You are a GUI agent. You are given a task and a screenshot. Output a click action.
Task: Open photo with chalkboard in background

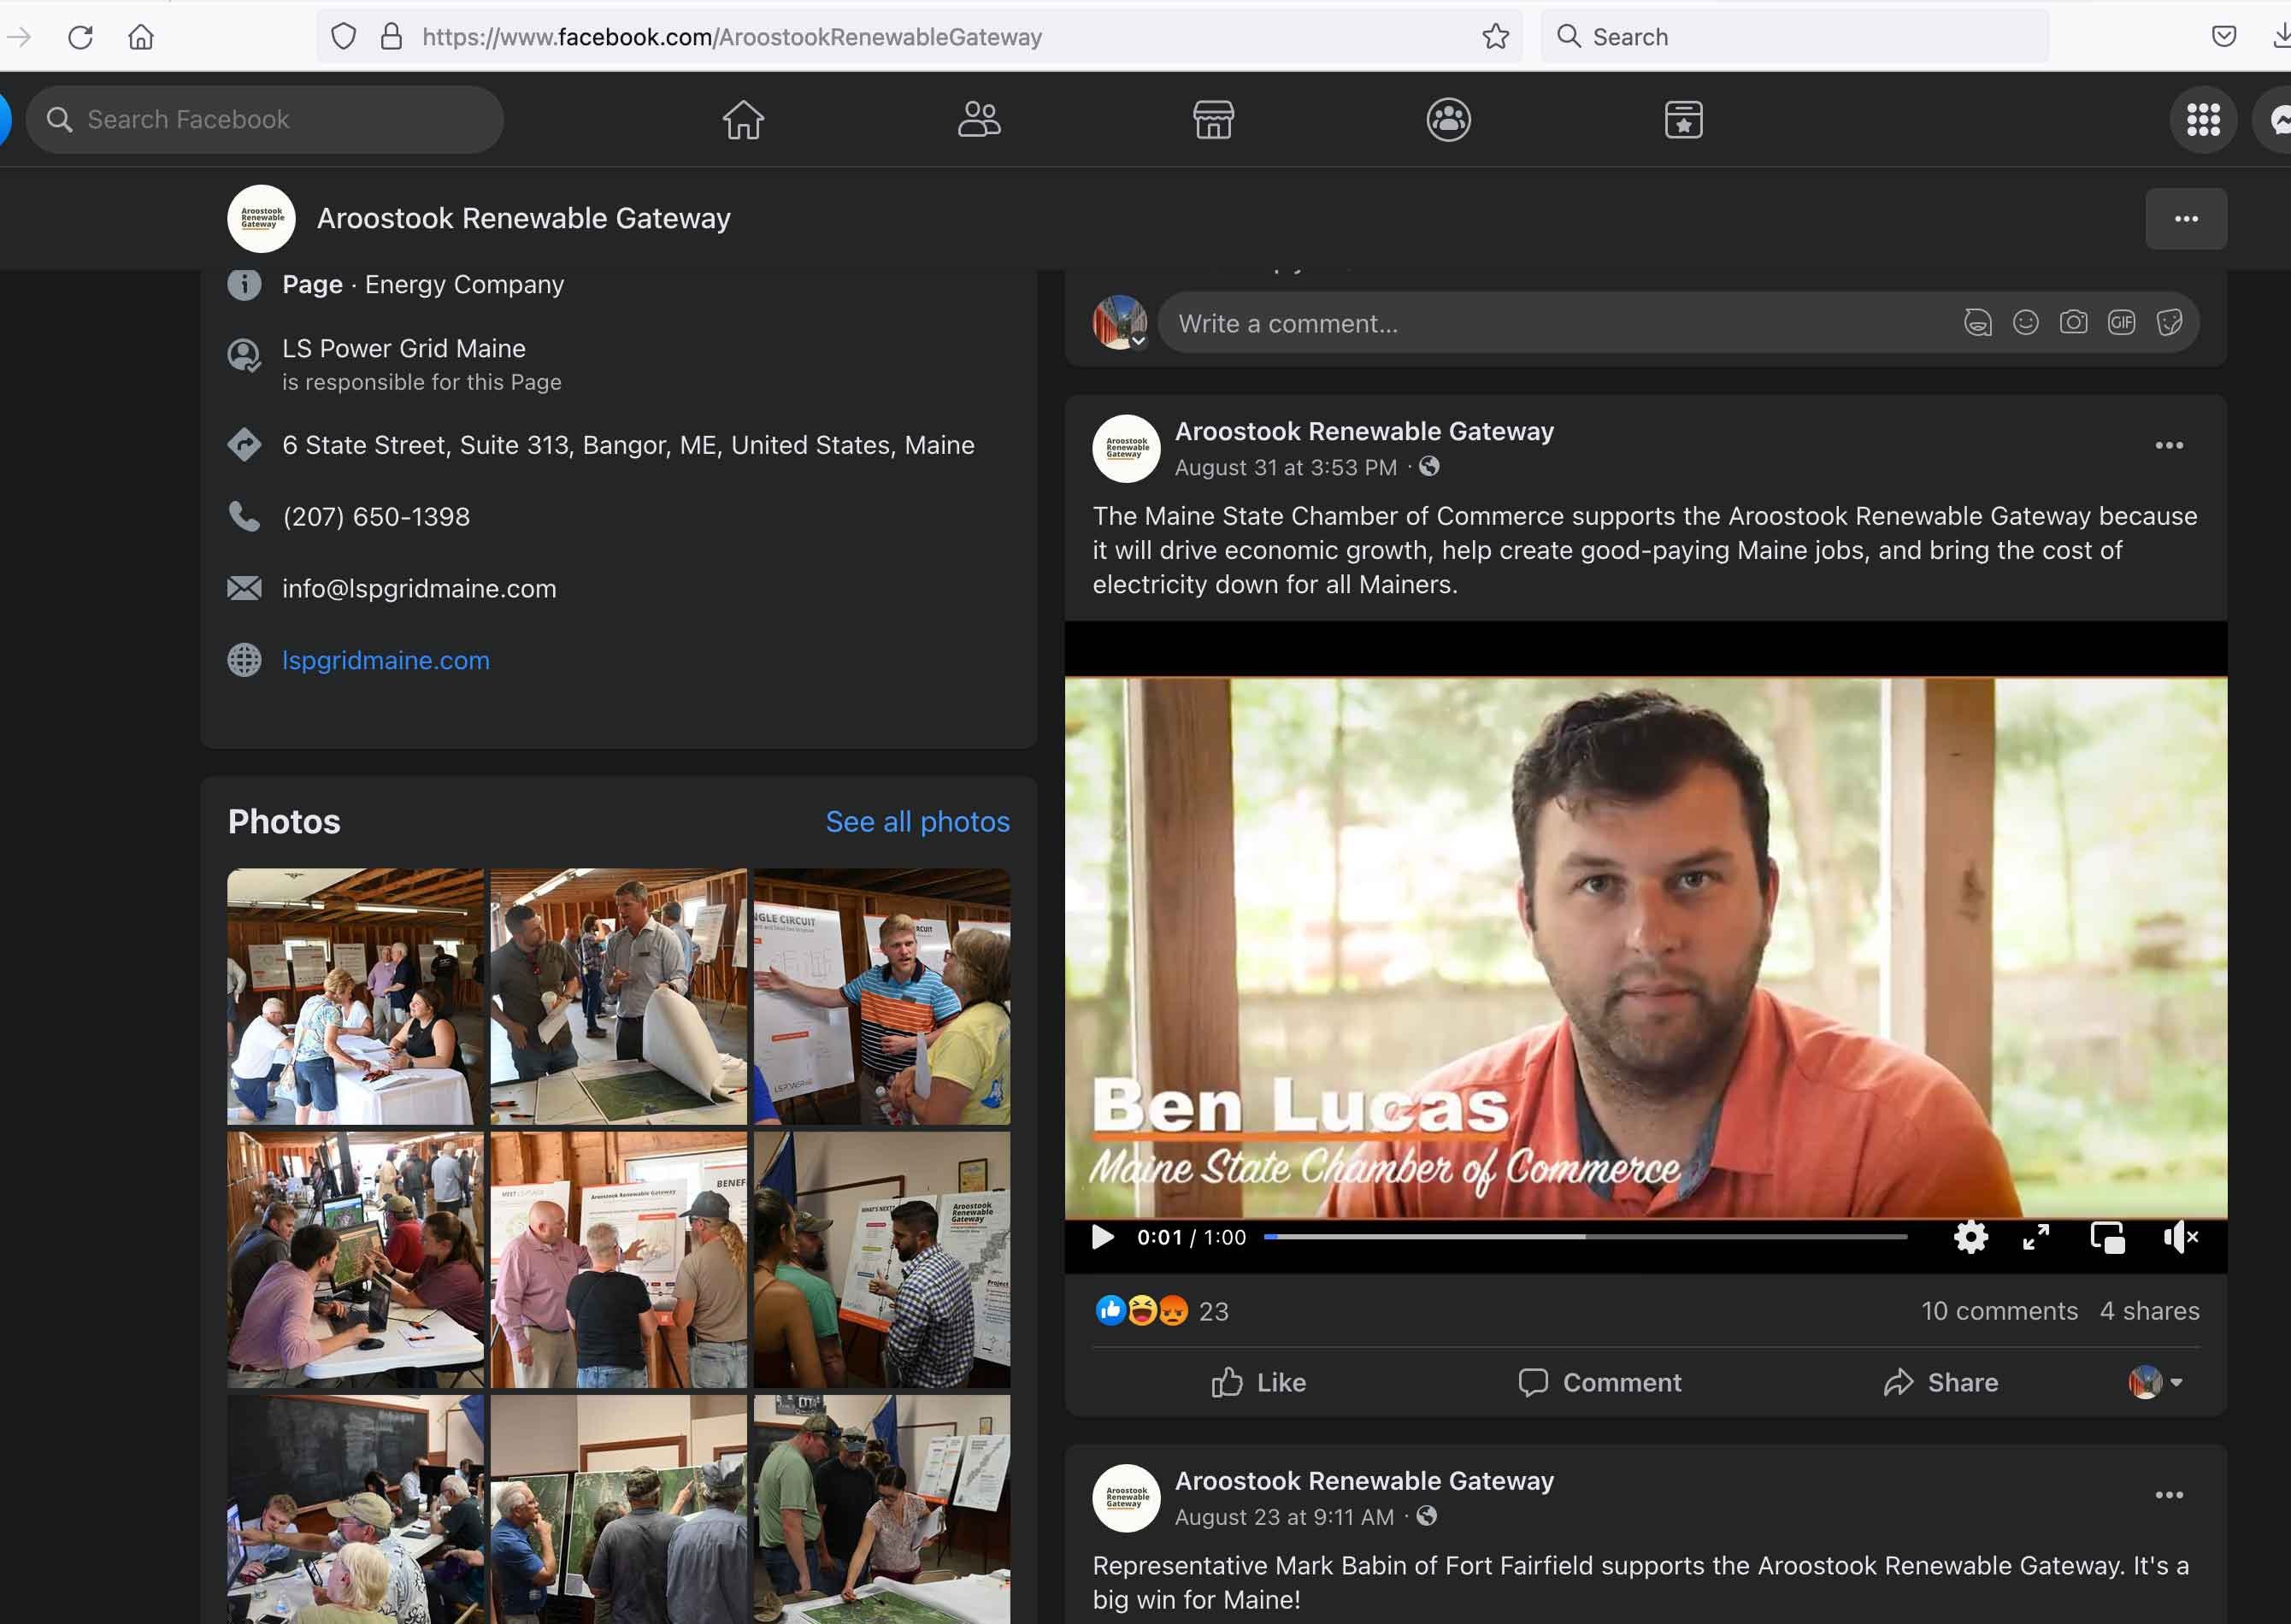pyautogui.click(x=355, y=1510)
